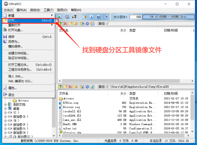Screen dimensions: 197x145
Task: Click the blue info bubble icon
Action: click(91, 17)
